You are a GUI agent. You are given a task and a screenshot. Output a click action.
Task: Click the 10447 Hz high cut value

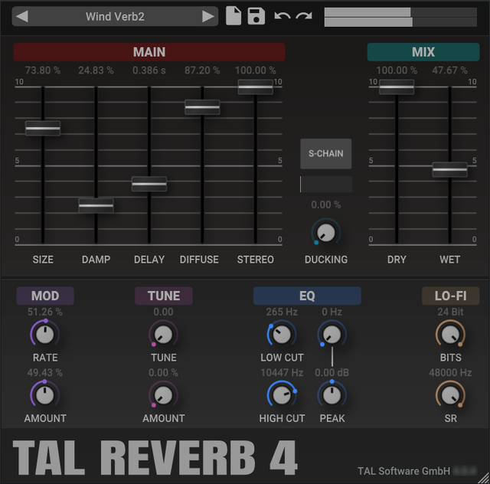[282, 372]
